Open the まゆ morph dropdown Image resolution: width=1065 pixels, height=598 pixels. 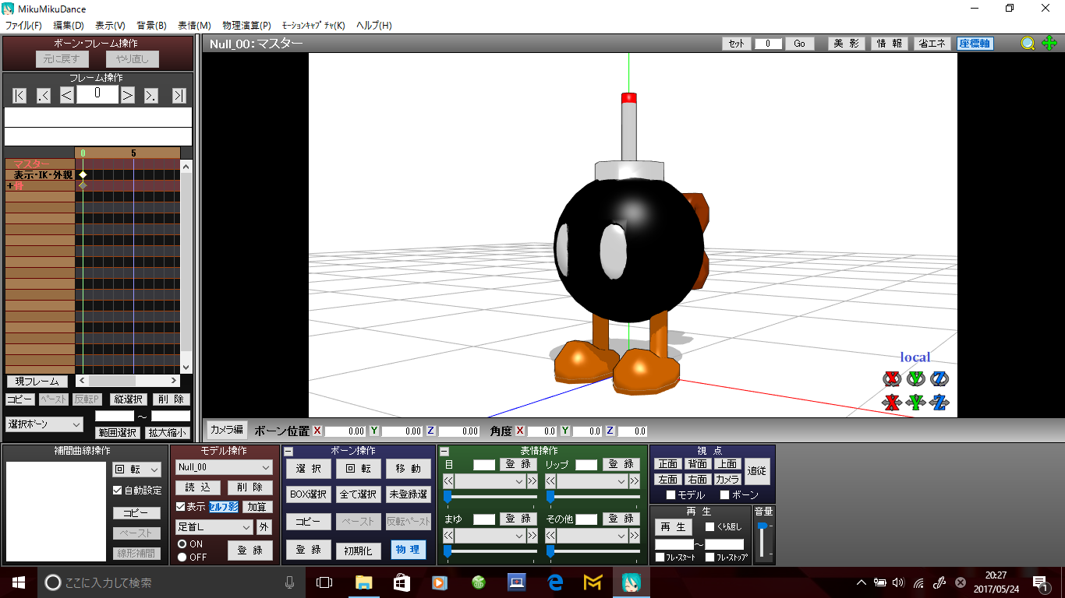pos(490,536)
